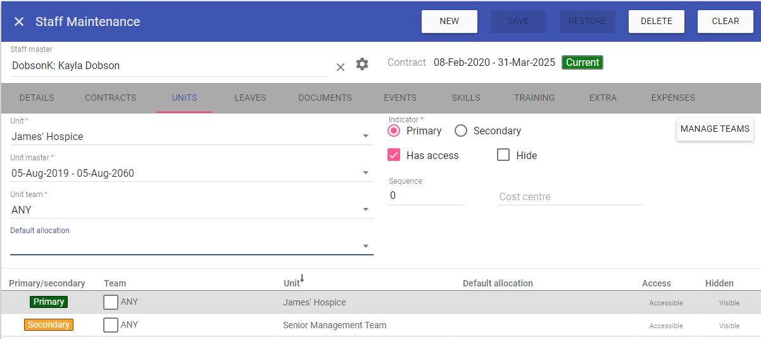Viewport: 761px width, 339px height.
Task: Click the Cost centre input field
Action: pos(570,197)
